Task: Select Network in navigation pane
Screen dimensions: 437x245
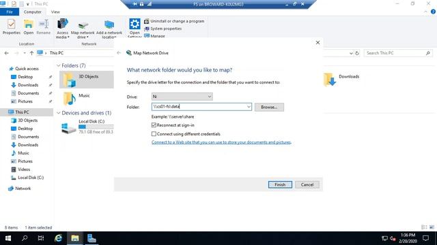Action: 23,189
